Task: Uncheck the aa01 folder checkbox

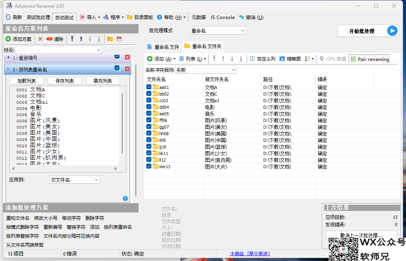Action: [x=149, y=87]
